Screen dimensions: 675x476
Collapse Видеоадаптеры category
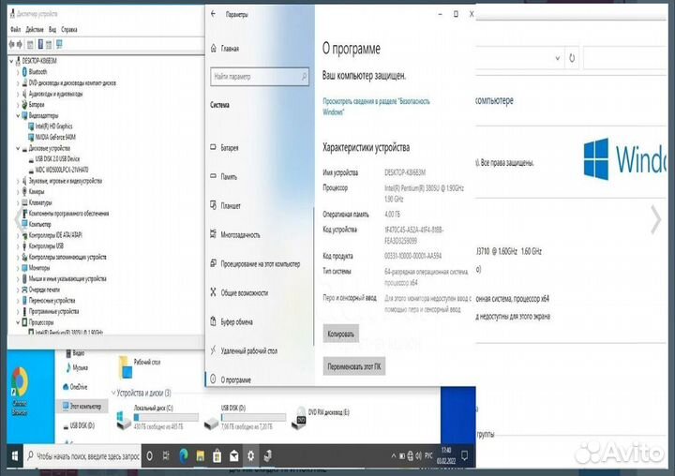[x=18, y=115]
